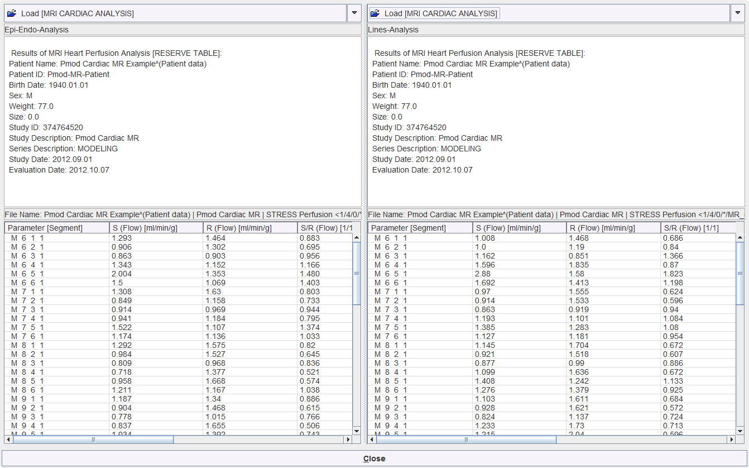Select row M 6 1 1 in left table
The image size is (749, 468).
pyautogui.click(x=179, y=238)
